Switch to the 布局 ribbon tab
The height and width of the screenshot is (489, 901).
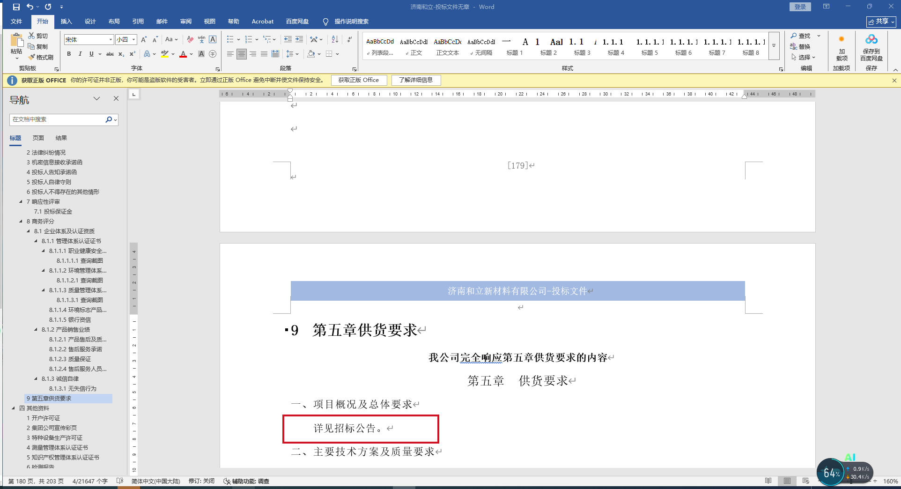[x=114, y=22]
